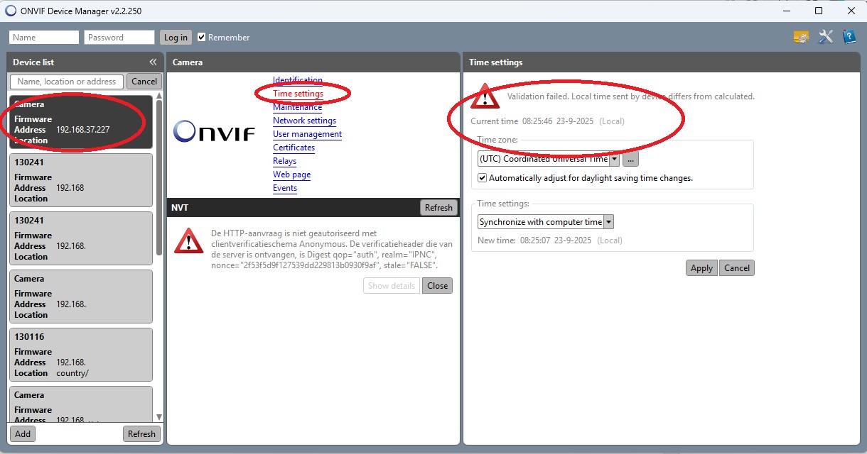Toggle automatic daylight saving time adjustment

483,178
